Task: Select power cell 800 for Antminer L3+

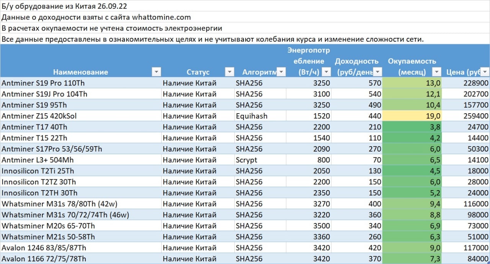Action: point(309,160)
